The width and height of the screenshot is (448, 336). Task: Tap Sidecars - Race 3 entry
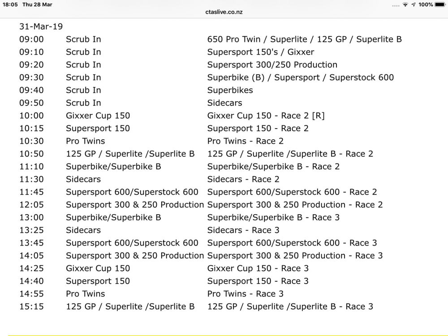tap(243, 230)
